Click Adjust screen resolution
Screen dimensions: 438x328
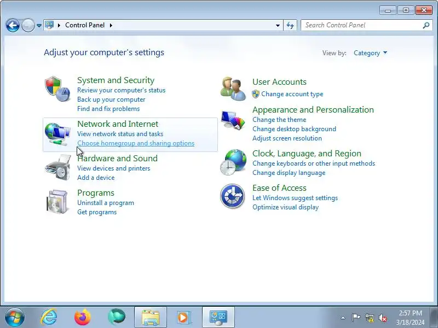[287, 138]
